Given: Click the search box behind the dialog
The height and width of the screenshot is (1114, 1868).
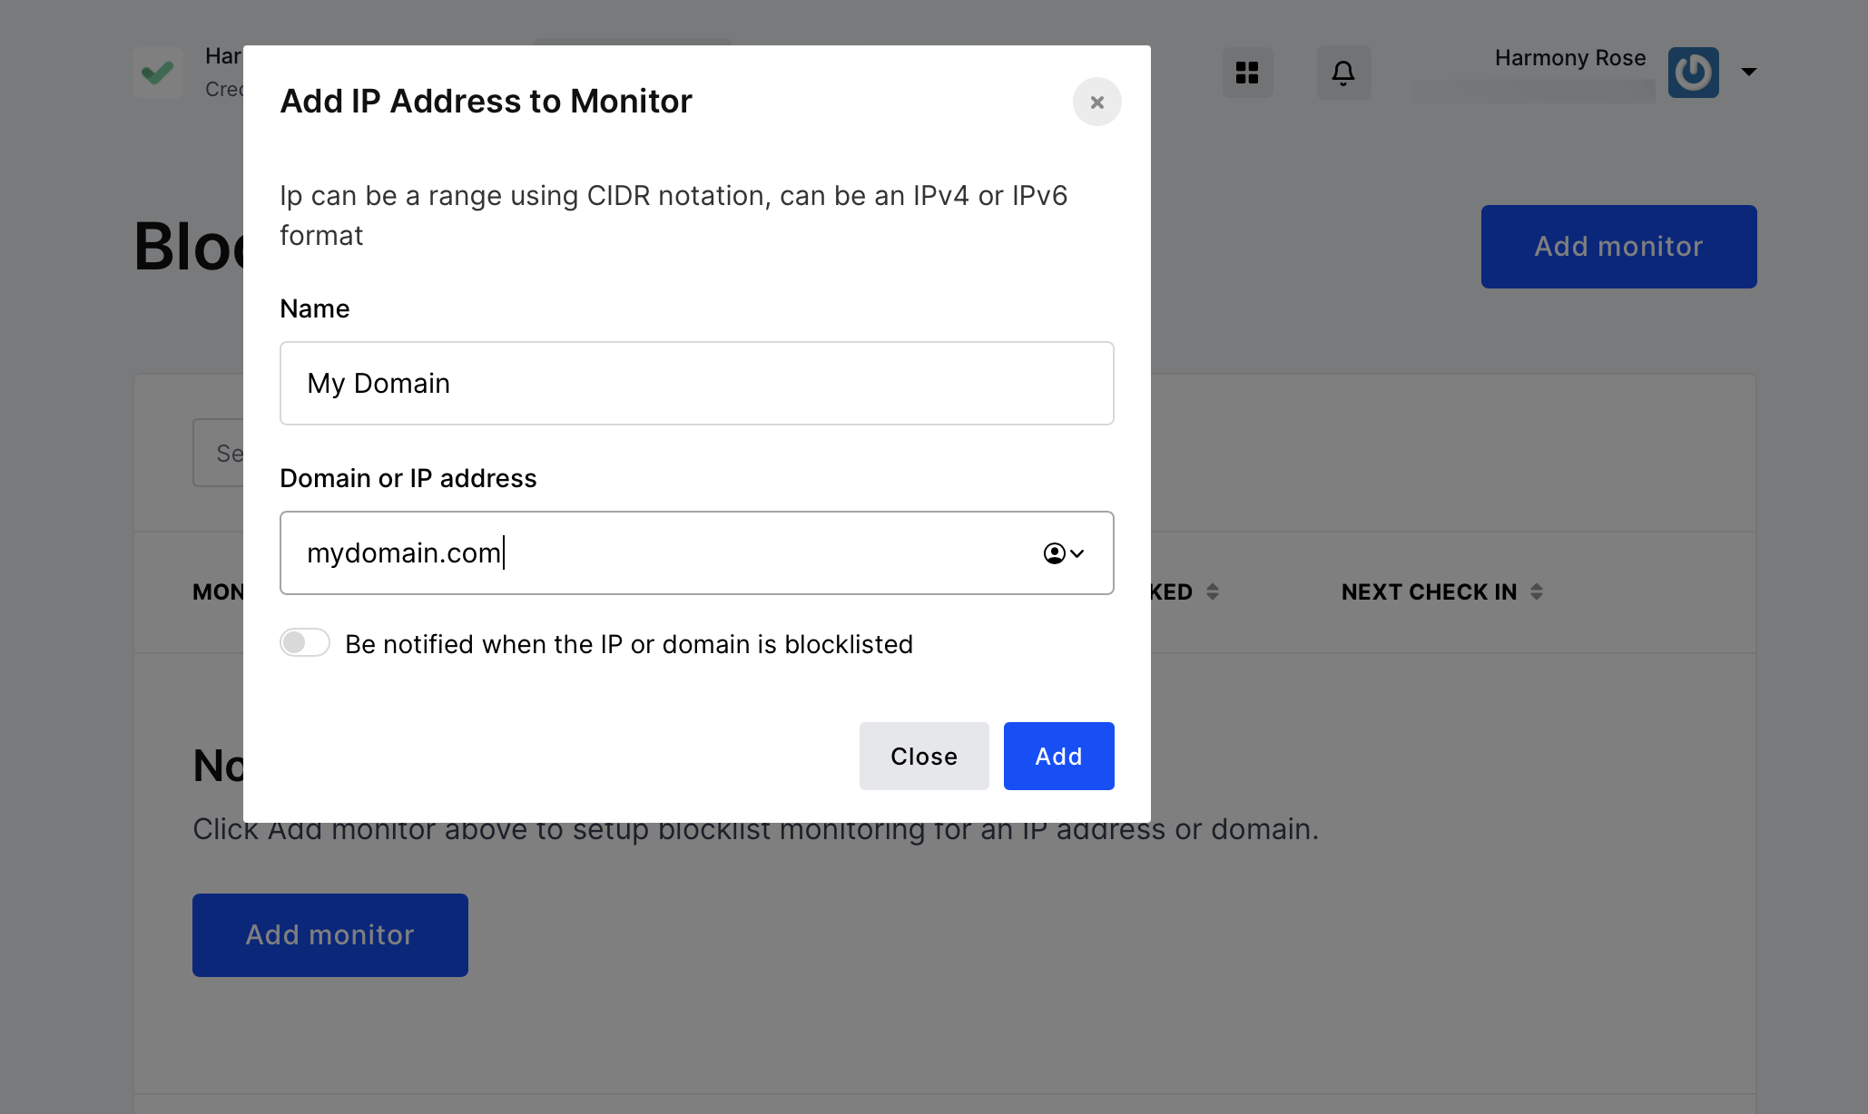Looking at the screenshot, I should pos(219,453).
